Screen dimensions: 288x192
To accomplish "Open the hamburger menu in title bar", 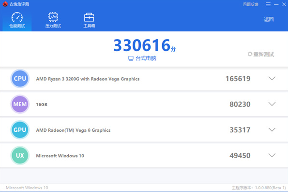I will (268, 4).
